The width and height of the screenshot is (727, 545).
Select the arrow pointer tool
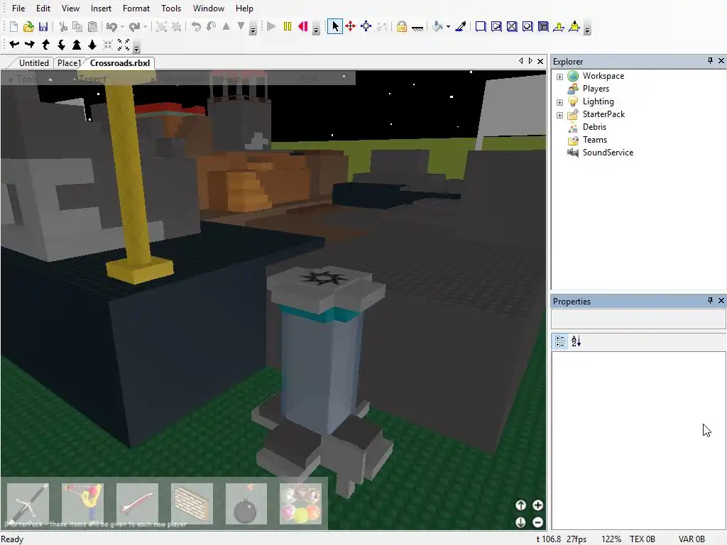tap(335, 27)
